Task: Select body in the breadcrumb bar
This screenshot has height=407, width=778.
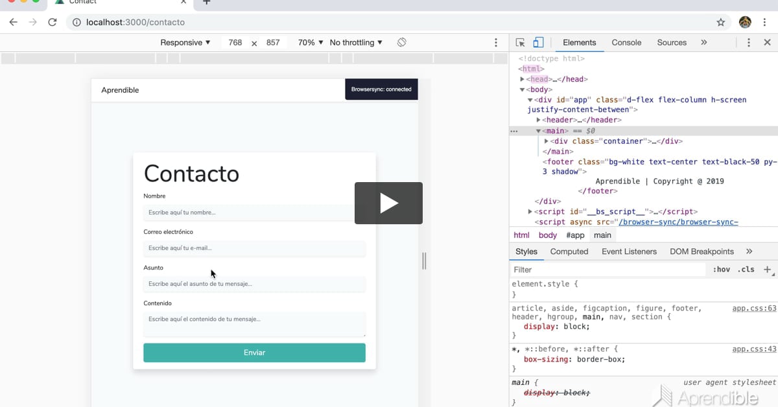Action: 548,235
